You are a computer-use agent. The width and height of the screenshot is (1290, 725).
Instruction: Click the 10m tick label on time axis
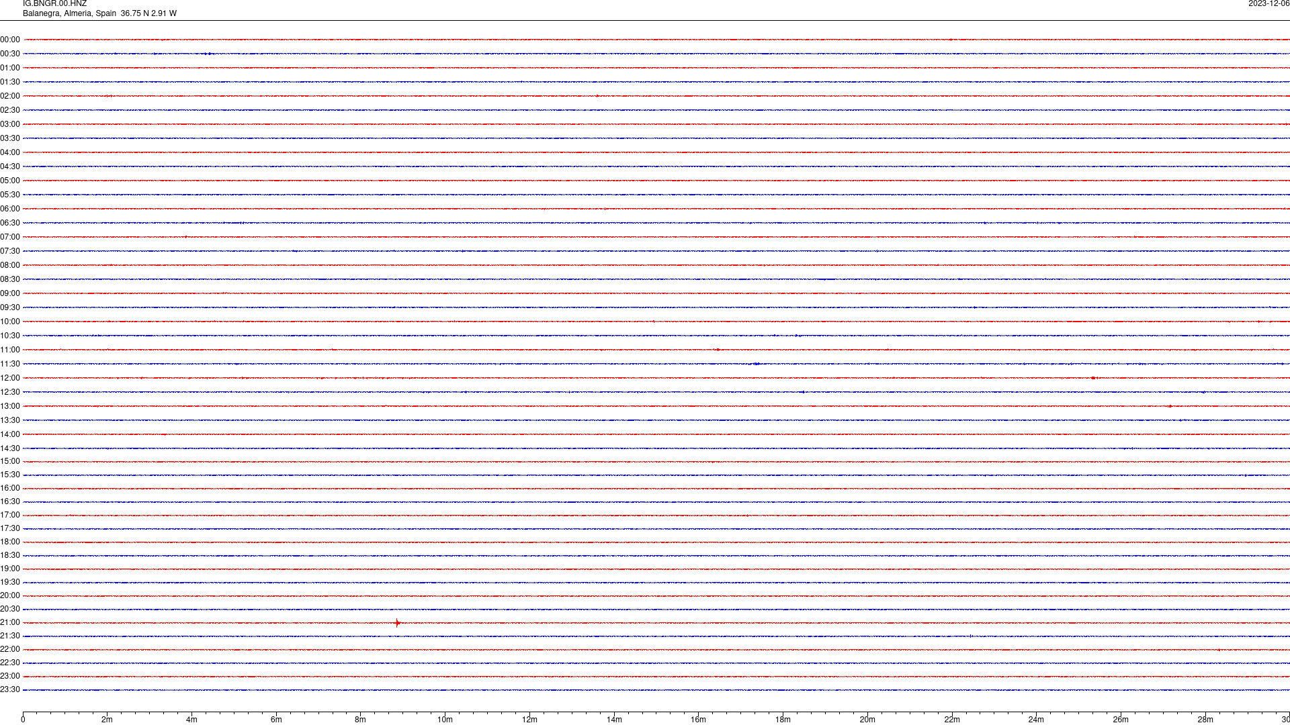445,720
